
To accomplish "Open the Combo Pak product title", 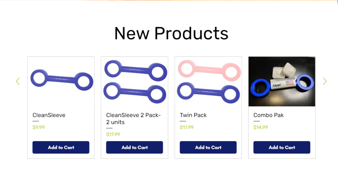I will (269, 115).
